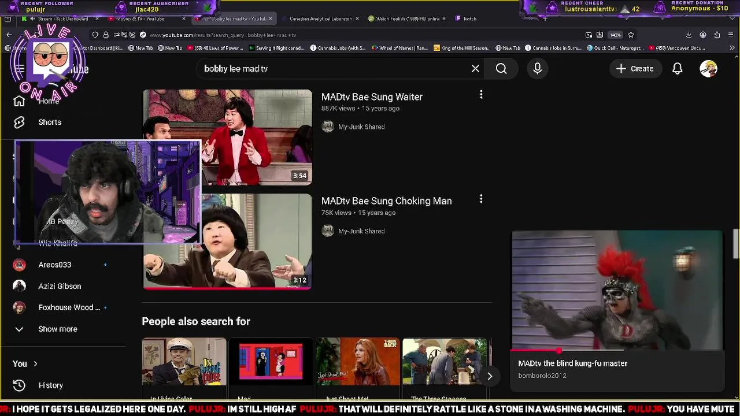Screen dimensions: 740x416
Task: Expand the You section chevron
Action: [35, 364]
